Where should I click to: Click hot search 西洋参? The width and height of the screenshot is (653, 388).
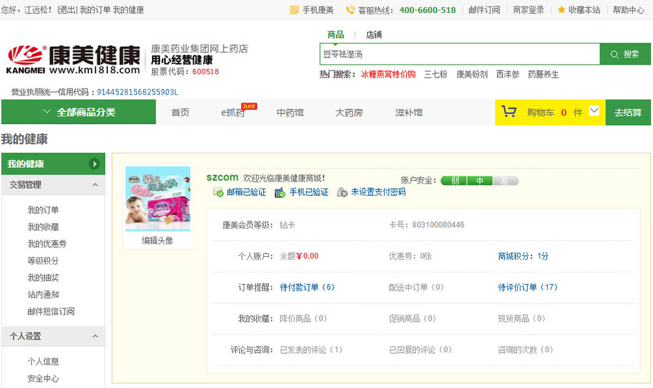tap(507, 74)
